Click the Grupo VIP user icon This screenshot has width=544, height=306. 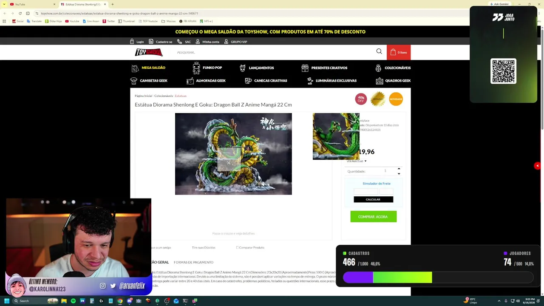click(226, 42)
